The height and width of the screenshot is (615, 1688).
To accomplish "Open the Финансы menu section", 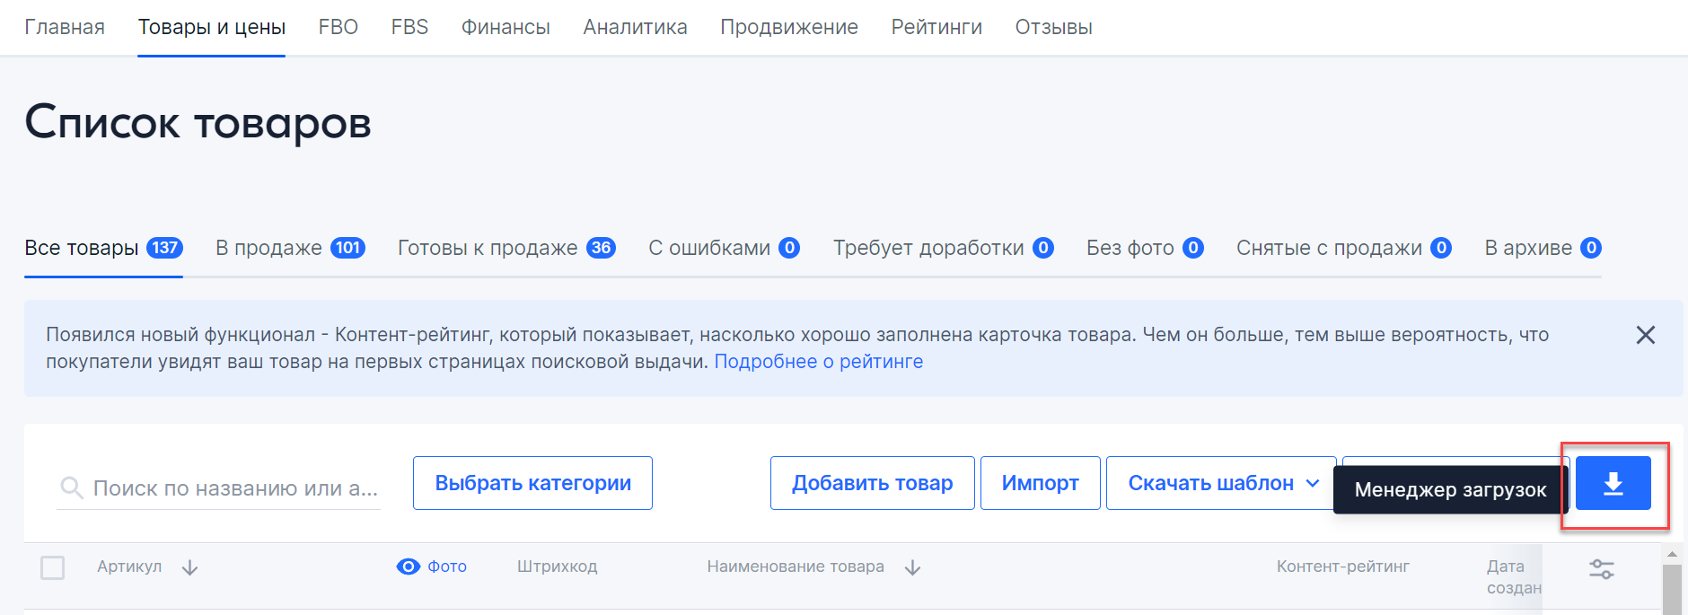I will [x=506, y=27].
